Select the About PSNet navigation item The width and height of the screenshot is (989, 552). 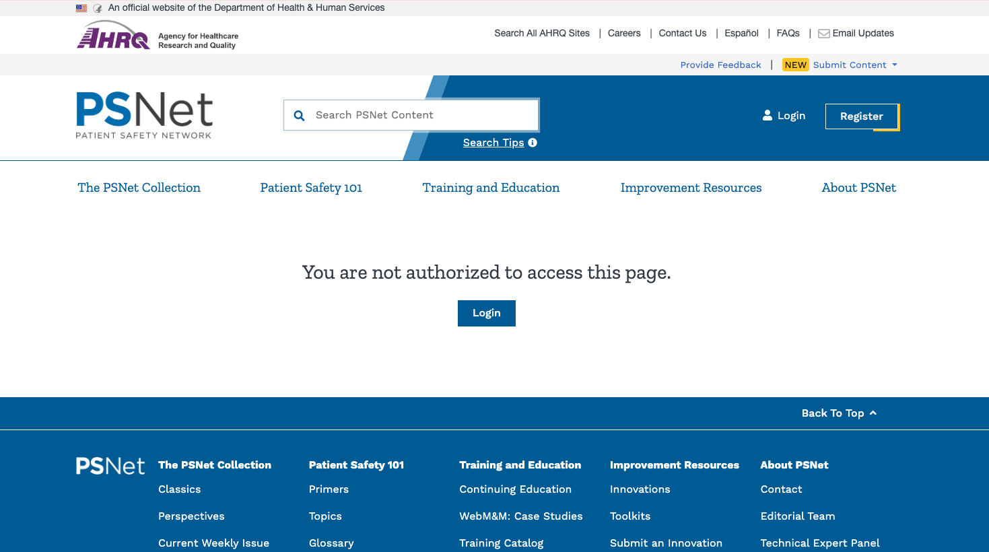pyautogui.click(x=858, y=188)
